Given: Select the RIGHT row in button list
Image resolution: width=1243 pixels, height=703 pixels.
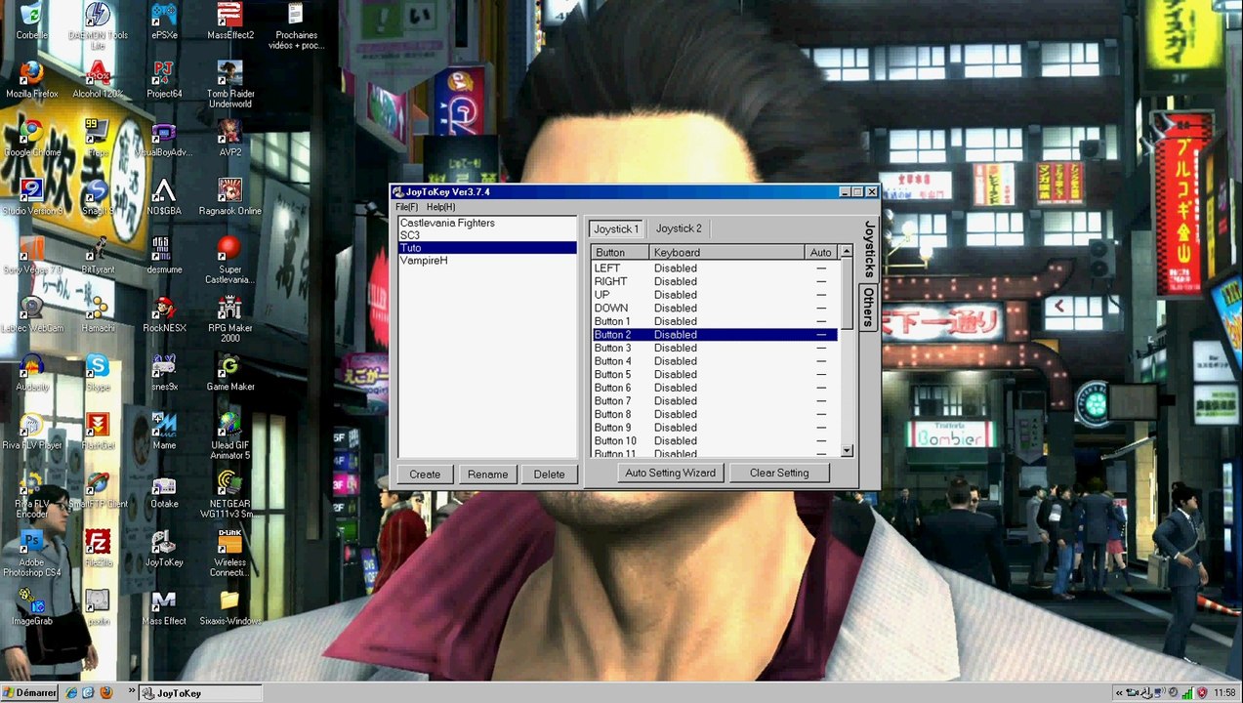Looking at the screenshot, I should [715, 281].
